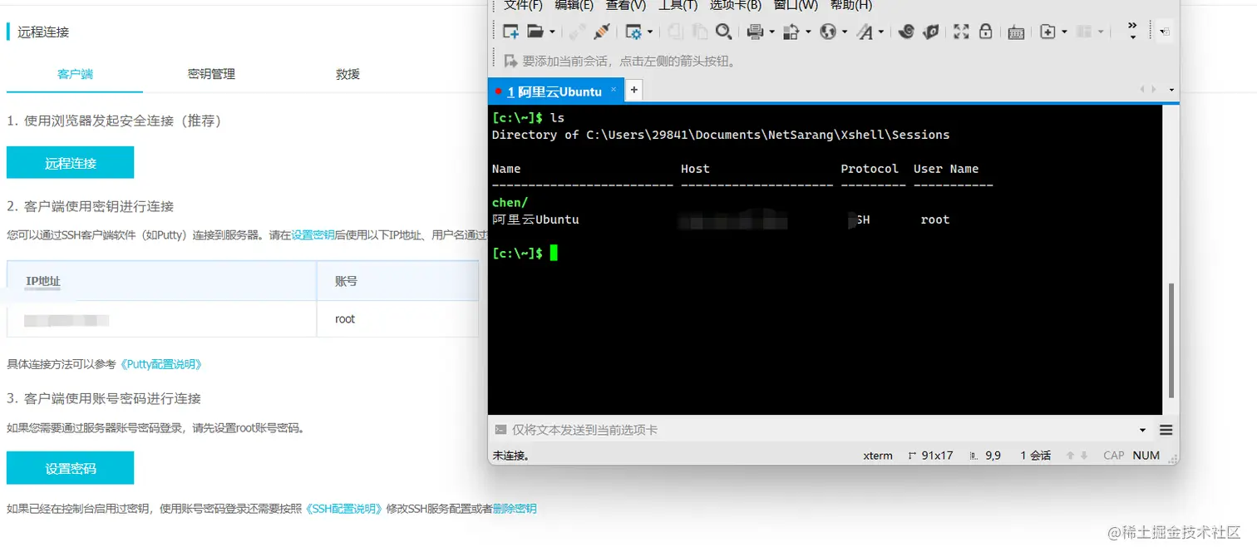Close the 阿里云Ubuntu tab
The image size is (1257, 557).
point(614,90)
